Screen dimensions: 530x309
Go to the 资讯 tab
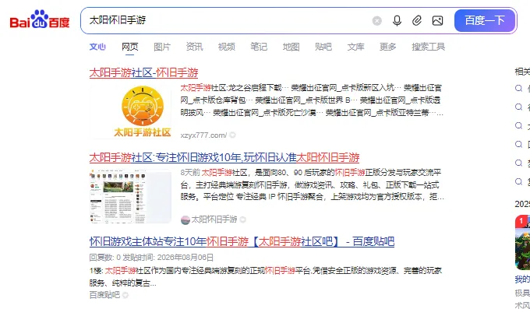point(194,47)
